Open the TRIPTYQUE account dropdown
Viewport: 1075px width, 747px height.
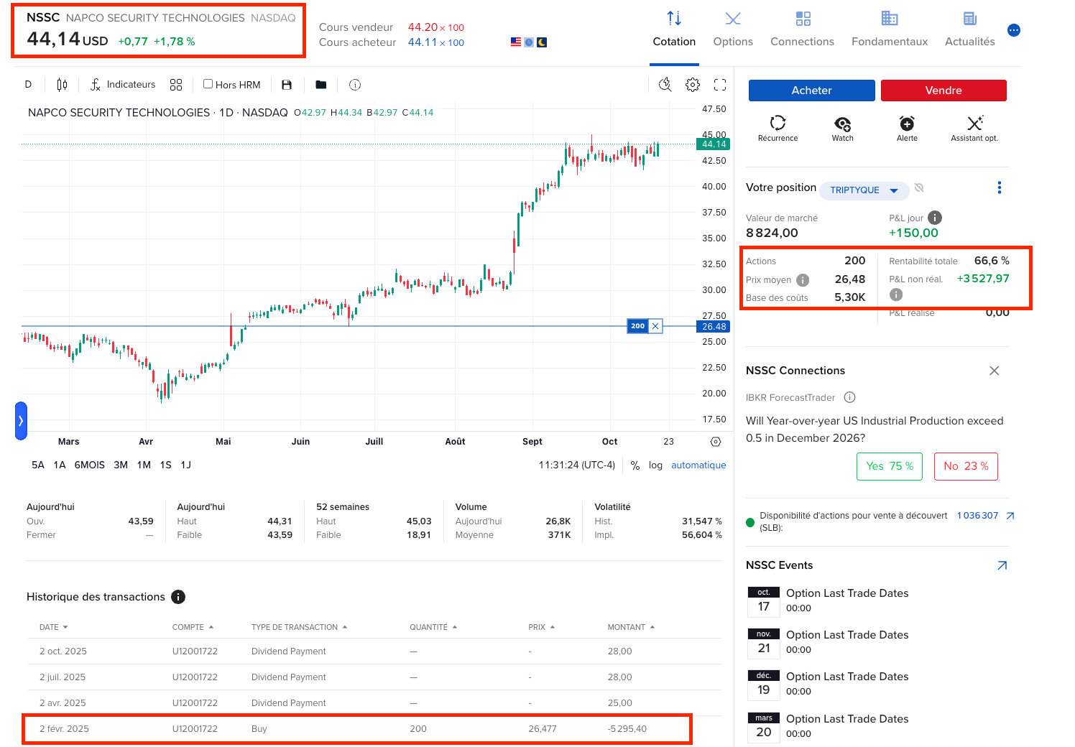click(x=864, y=190)
